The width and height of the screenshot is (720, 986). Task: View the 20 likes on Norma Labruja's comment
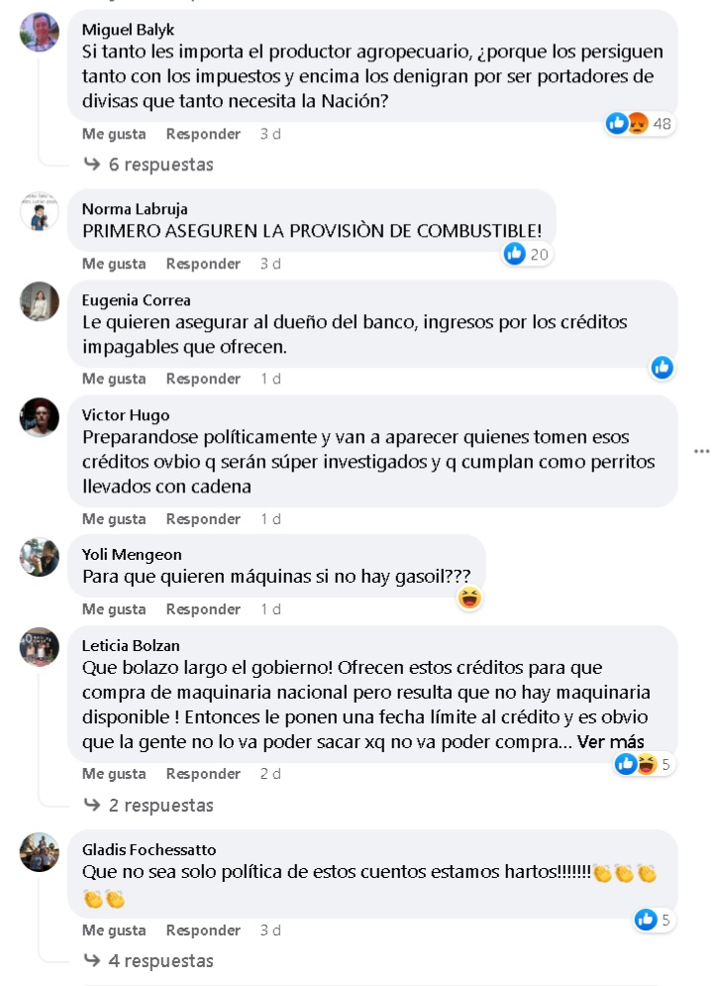(527, 254)
